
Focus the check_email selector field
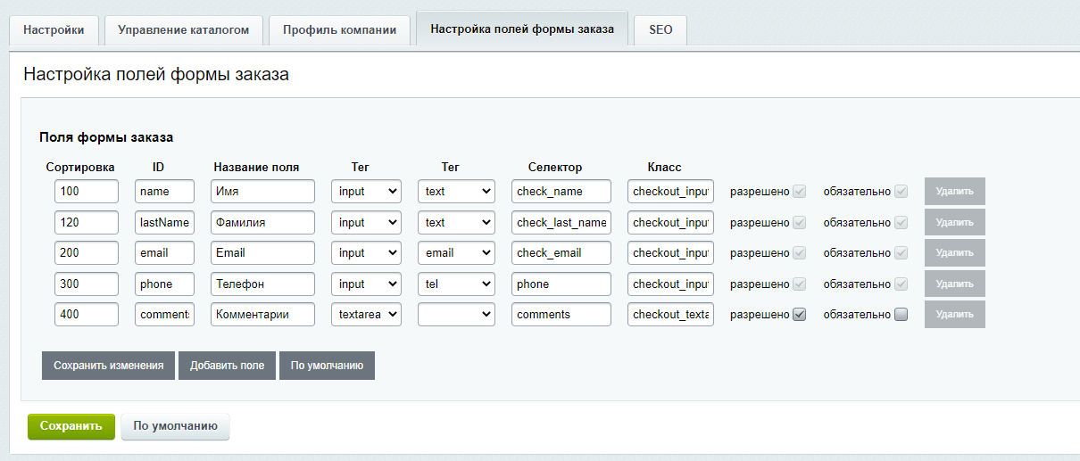click(x=561, y=252)
